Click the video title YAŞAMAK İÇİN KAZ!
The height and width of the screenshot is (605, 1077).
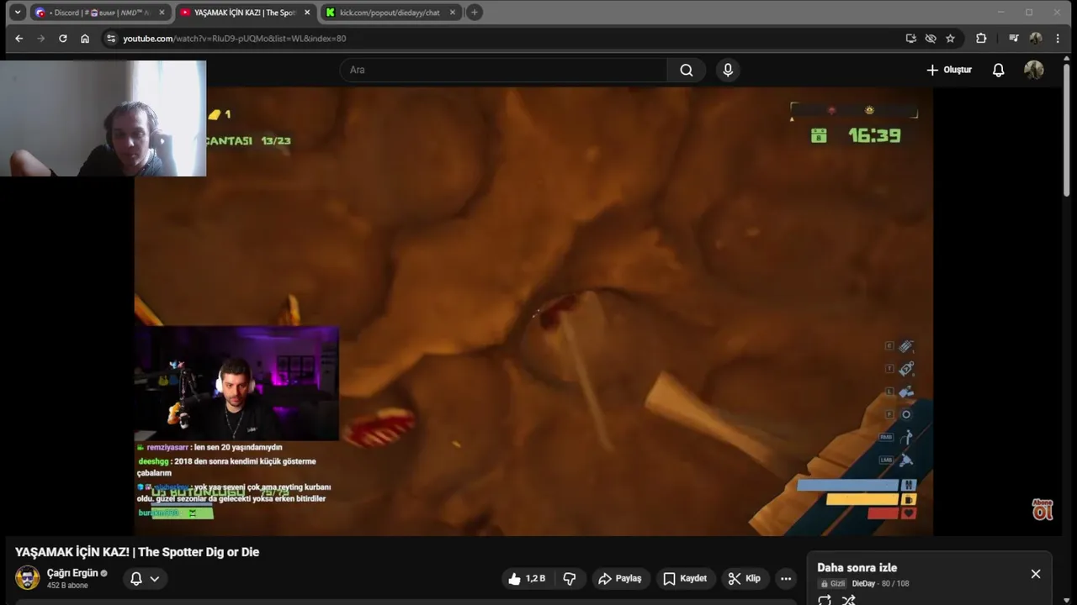pos(137,552)
